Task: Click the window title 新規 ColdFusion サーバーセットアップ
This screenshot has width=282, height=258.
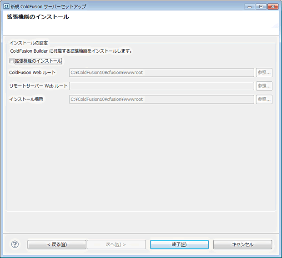Action: [48, 6]
